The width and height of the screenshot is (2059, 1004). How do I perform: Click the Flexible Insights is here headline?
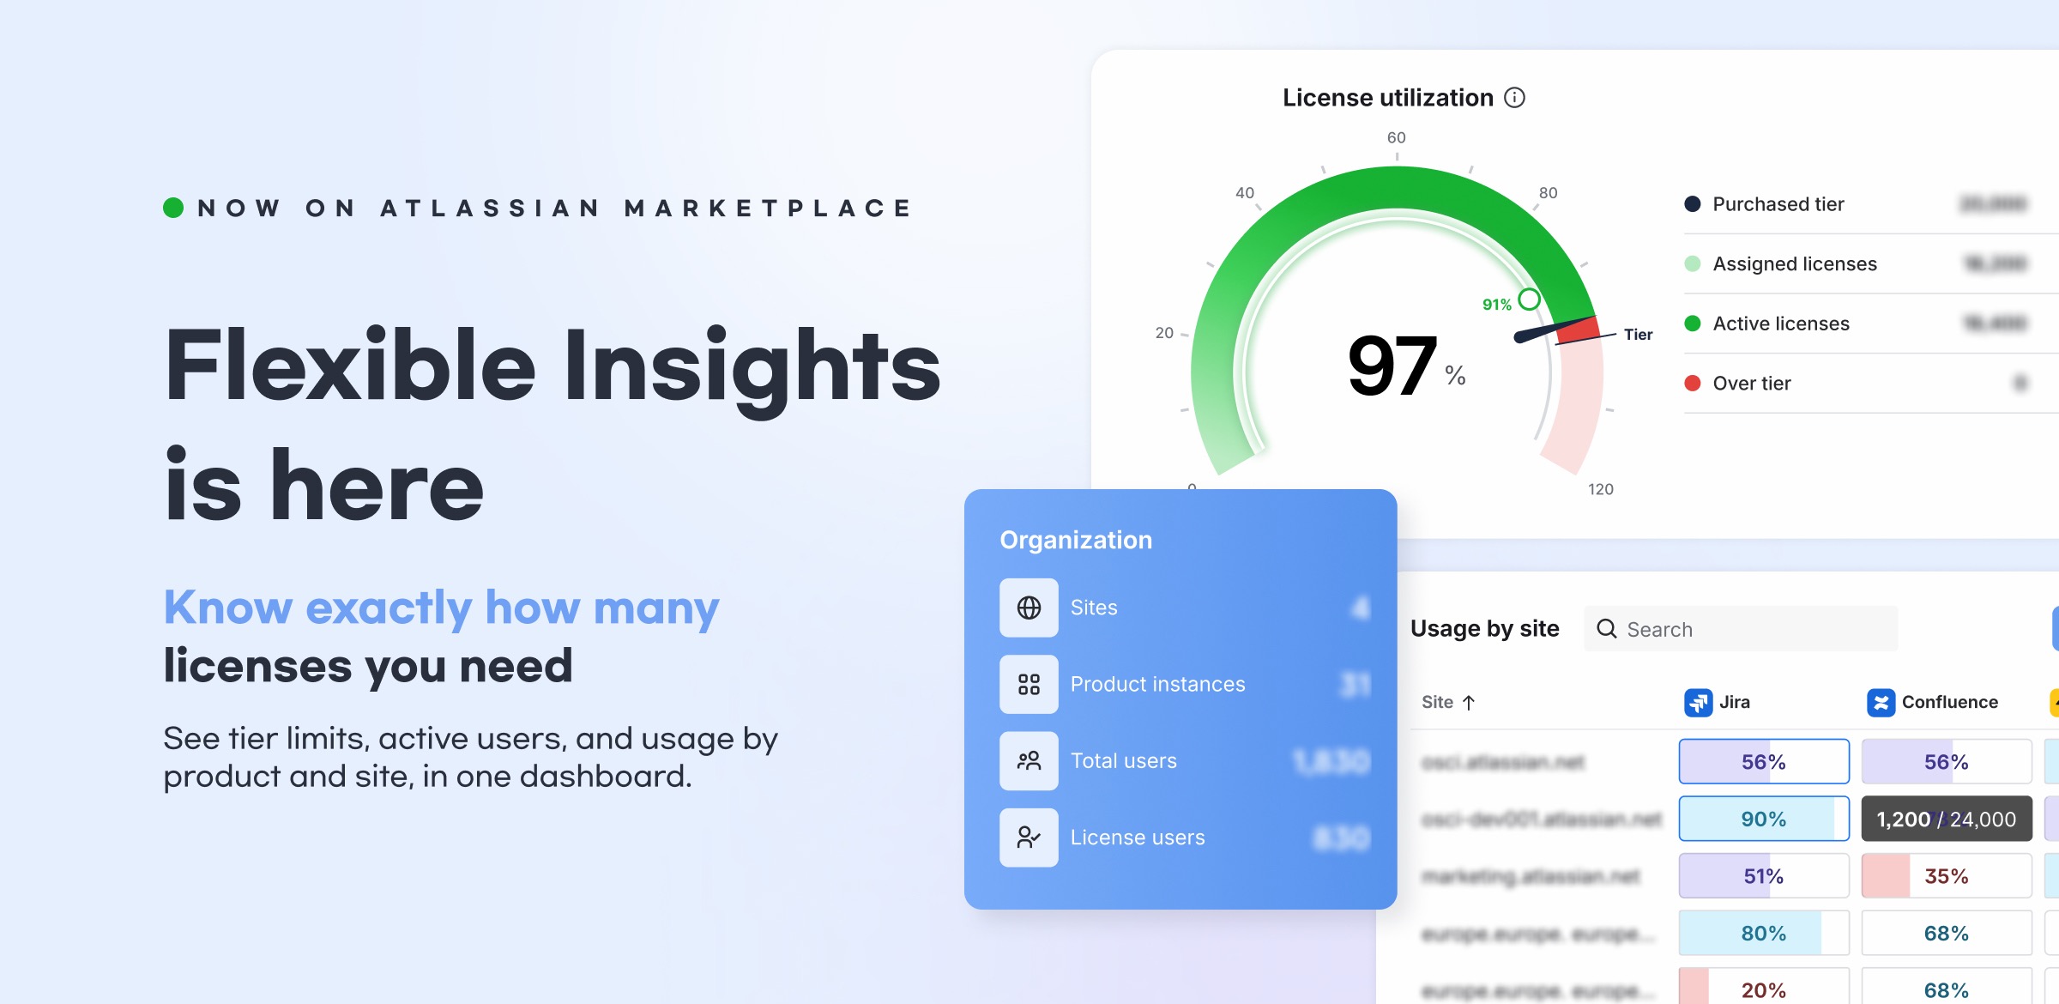(x=552, y=424)
